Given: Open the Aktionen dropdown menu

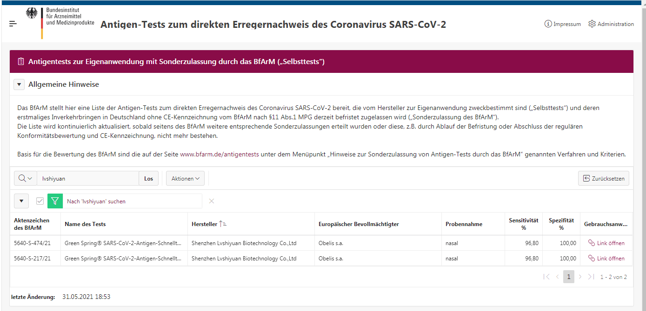Looking at the screenshot, I should tap(185, 178).
